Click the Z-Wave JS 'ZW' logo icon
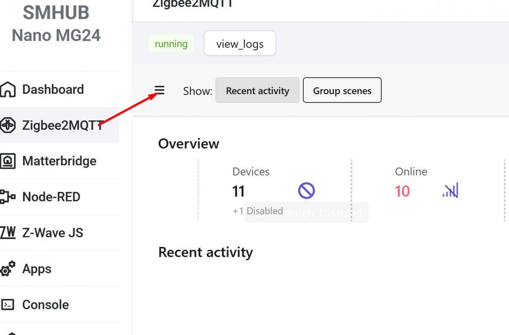Image resolution: width=509 pixels, height=335 pixels. pos(8,233)
